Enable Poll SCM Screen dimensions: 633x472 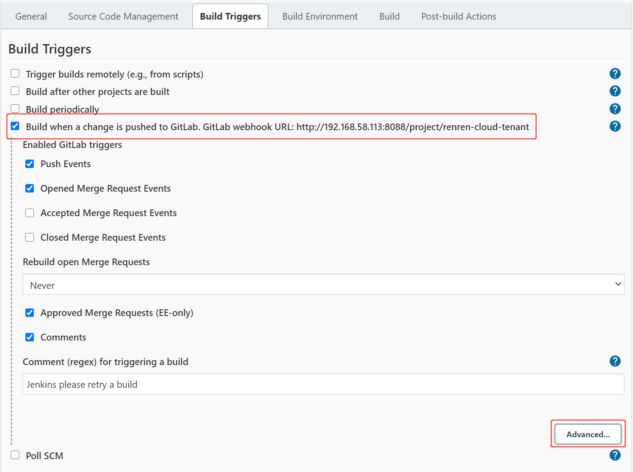(15, 455)
